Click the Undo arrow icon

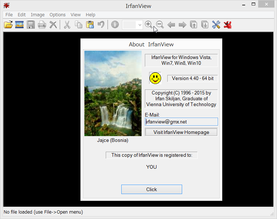coord(101,25)
